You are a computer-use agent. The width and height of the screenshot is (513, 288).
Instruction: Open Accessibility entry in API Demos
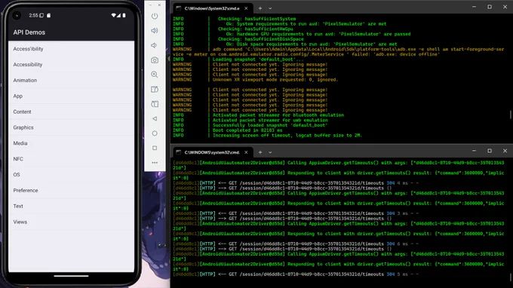pyautogui.click(x=72, y=64)
